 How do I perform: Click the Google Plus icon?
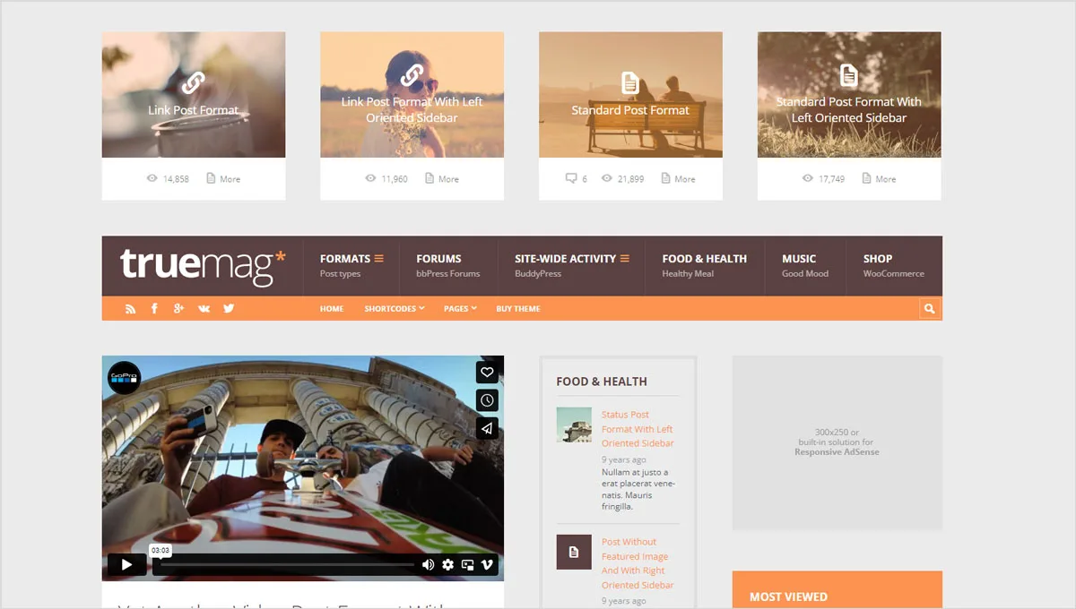179,308
